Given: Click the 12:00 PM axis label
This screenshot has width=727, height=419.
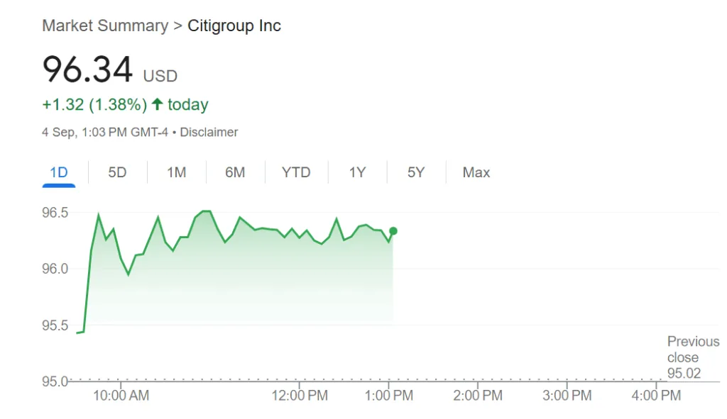Looking at the screenshot, I should tap(299, 396).
